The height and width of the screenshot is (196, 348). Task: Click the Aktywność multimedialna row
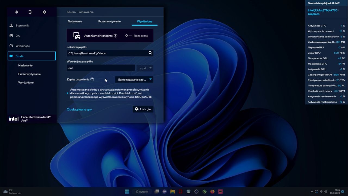point(326,102)
